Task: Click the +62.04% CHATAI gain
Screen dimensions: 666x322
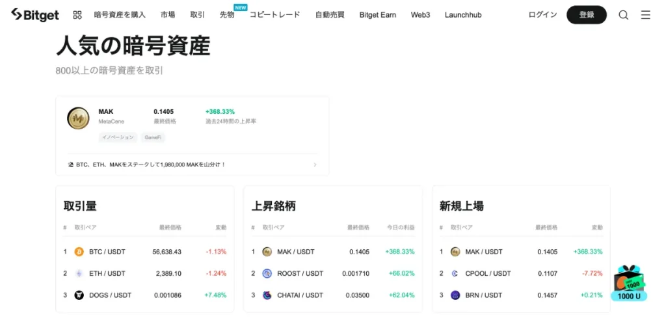Action: pos(402,295)
